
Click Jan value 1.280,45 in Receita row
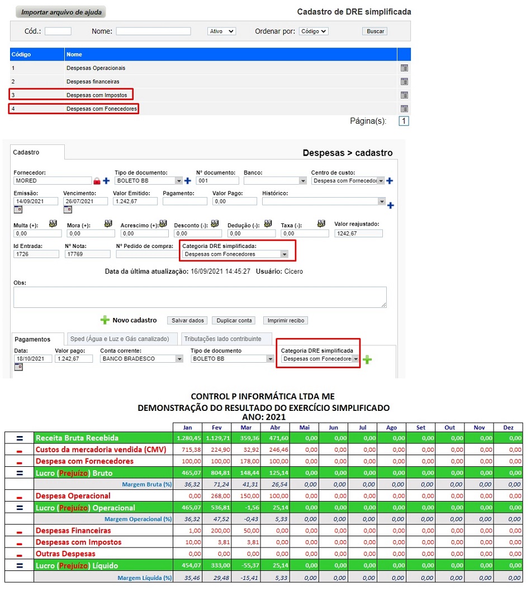[x=189, y=438]
